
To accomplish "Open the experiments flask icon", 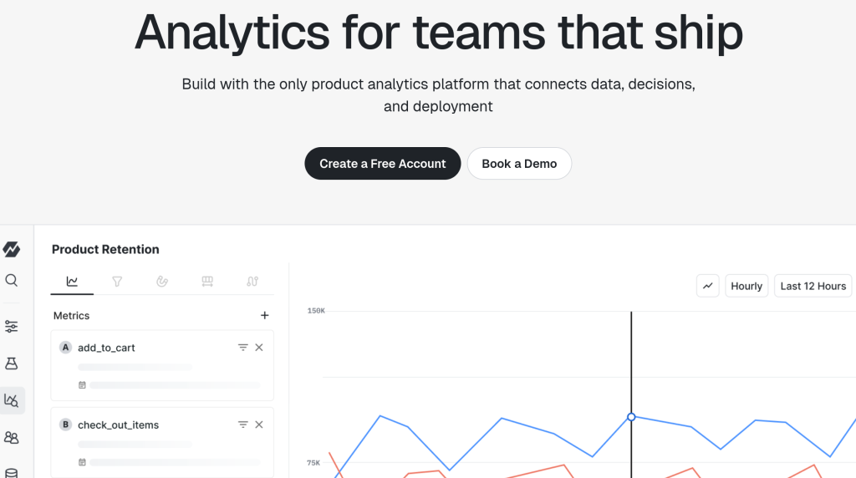I will pyautogui.click(x=12, y=364).
